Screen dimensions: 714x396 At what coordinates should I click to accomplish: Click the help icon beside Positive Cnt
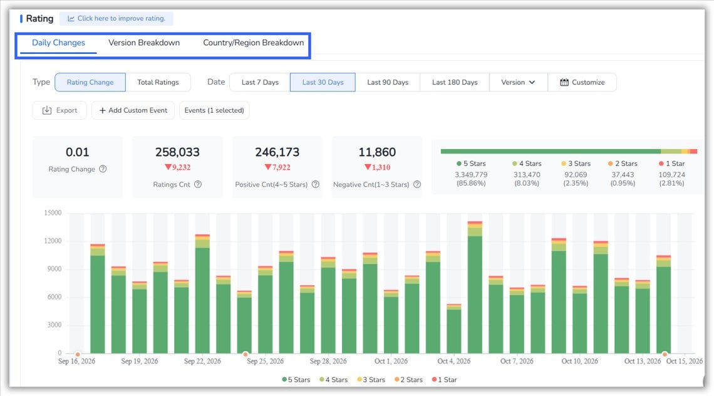315,185
